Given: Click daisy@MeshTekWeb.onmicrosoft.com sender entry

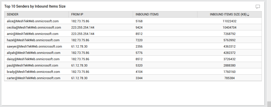Looking at the screenshot, I should click(x=33, y=59).
